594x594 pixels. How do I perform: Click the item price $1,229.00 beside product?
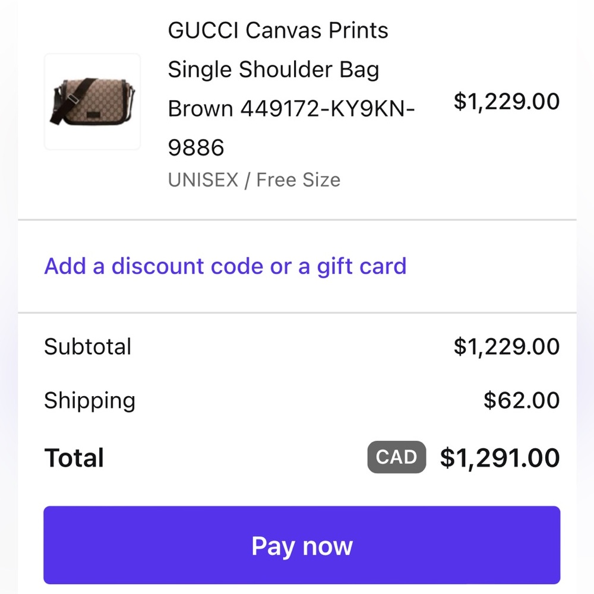point(507,102)
